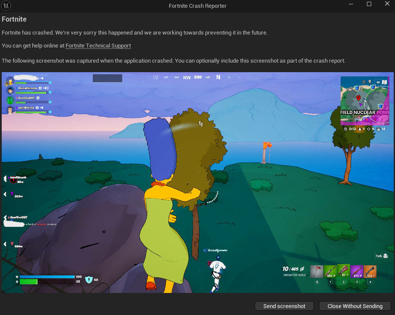Click the green health bar at 32
The image size is (395, 315).
(x=28, y=281)
